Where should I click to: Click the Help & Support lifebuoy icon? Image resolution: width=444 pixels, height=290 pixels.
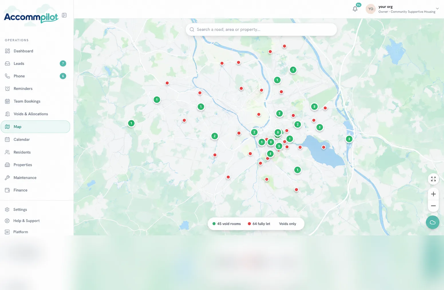point(7,221)
